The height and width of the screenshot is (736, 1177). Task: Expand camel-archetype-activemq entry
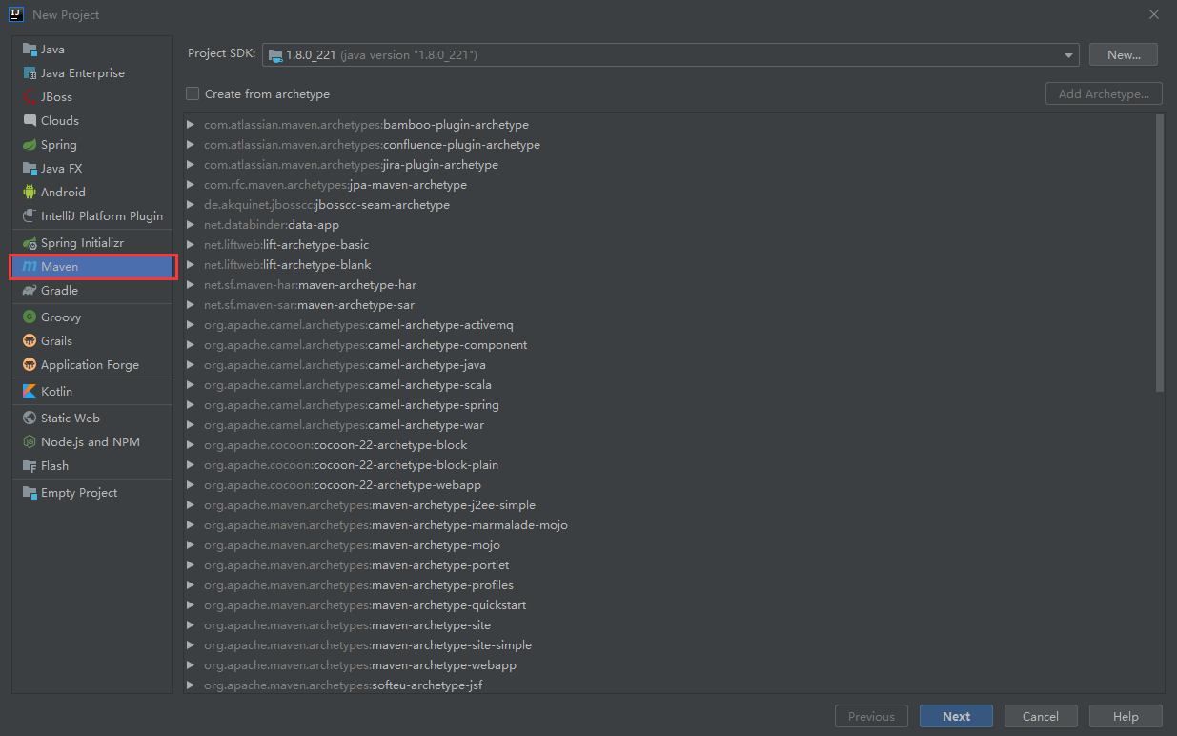[192, 325]
